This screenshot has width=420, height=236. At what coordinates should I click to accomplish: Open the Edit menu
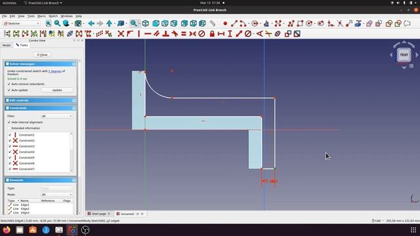tap(12, 16)
